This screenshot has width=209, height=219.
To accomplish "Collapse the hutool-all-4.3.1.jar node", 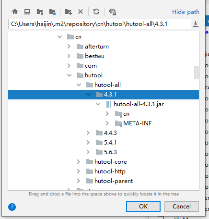I will 98,104.
